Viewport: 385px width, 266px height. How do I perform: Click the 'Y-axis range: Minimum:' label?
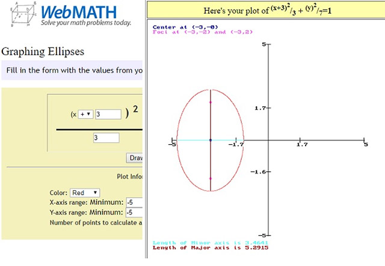click(86, 213)
